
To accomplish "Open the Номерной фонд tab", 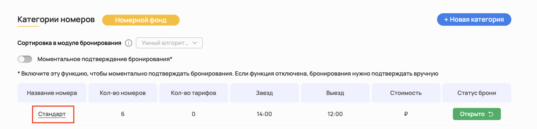I will tap(141, 20).
